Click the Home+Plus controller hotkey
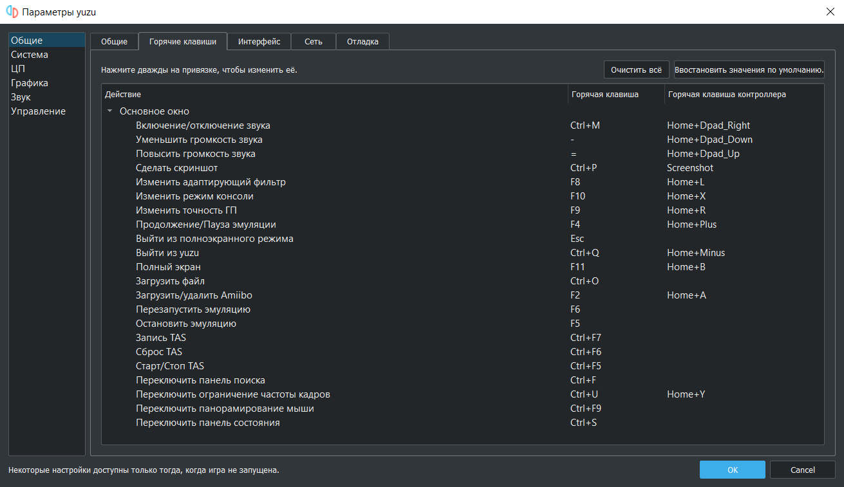The width and height of the screenshot is (844, 487). pos(692,225)
